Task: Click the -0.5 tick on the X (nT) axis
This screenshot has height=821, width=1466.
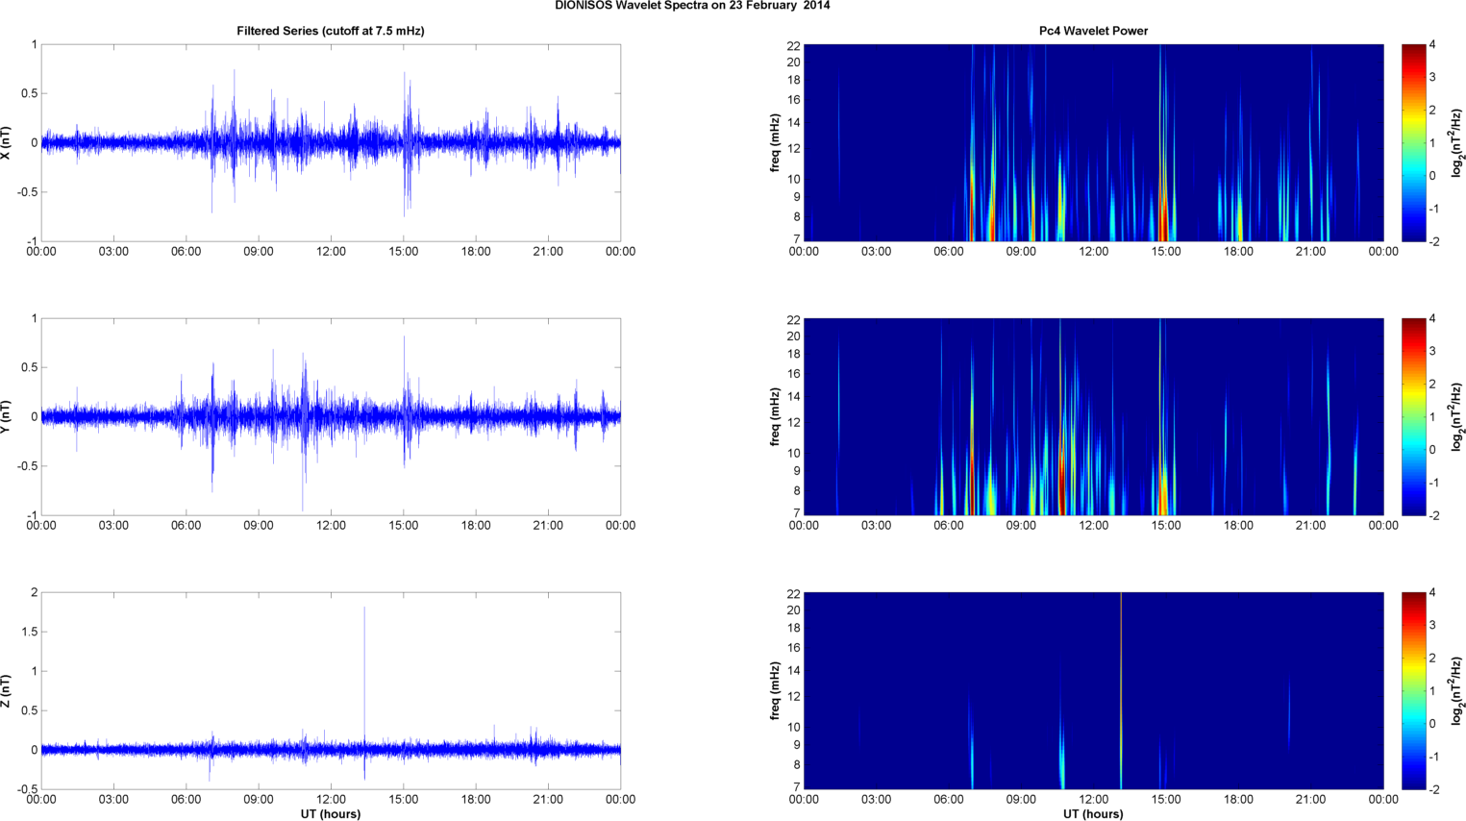Action: (26, 192)
